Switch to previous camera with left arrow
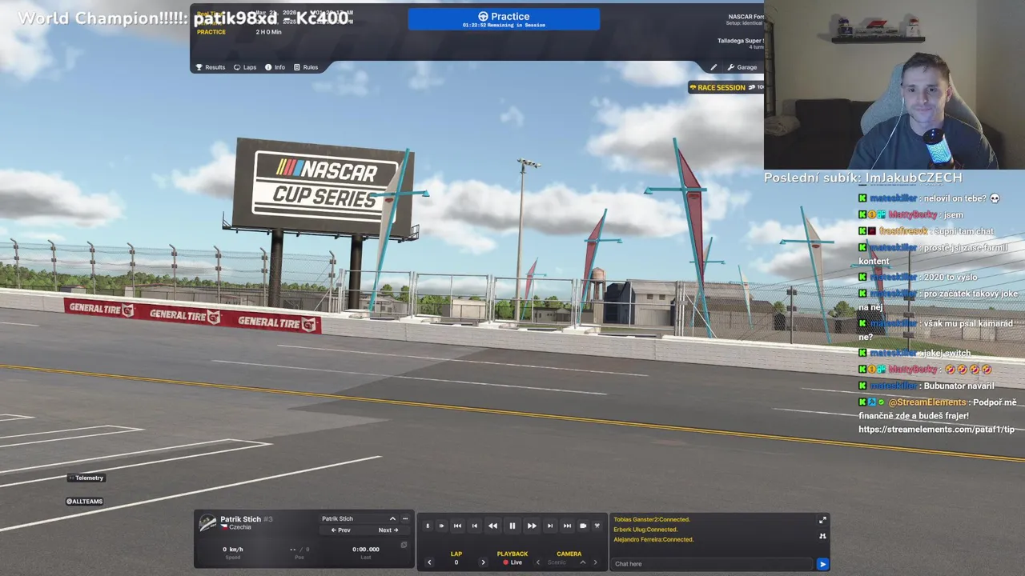Screen dimensions: 1025x576 [537, 562]
